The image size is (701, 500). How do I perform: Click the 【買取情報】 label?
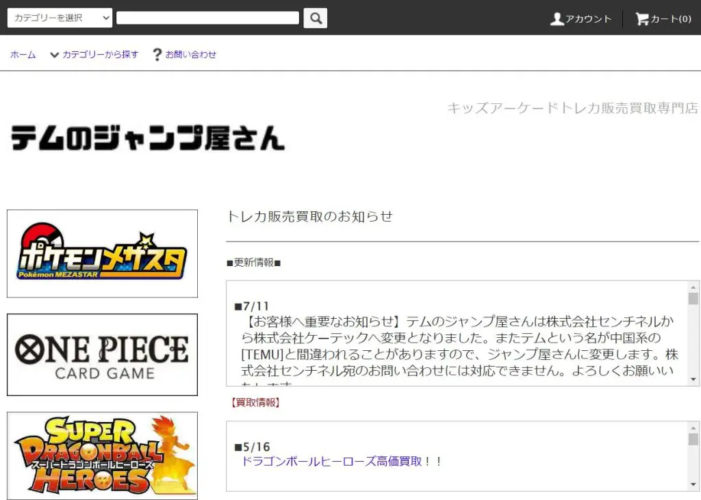click(255, 403)
